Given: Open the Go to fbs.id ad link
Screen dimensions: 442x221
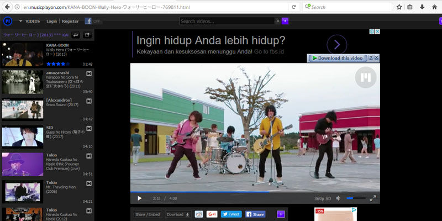Looking at the screenshot, I should pyautogui.click(x=269, y=52).
